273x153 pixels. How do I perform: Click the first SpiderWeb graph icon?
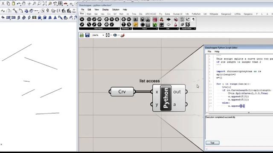182,20
